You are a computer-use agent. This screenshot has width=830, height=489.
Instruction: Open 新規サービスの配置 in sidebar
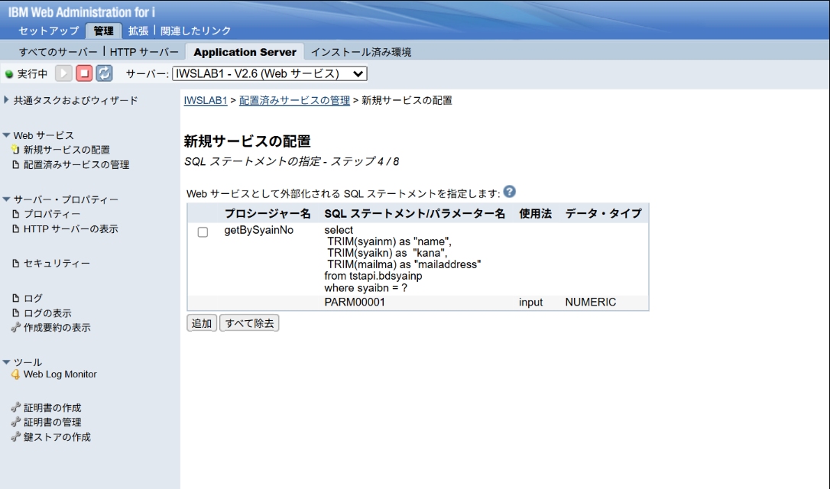pos(66,150)
